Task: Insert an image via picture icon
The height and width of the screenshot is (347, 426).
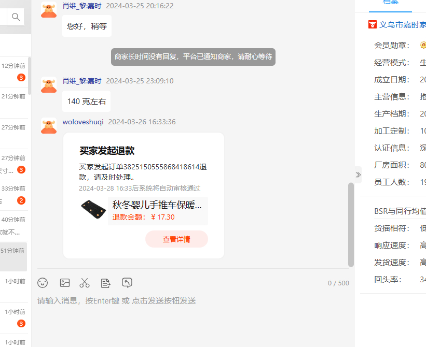Action: pos(65,283)
